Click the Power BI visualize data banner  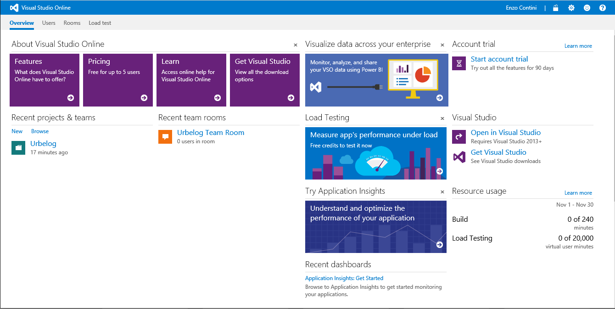376,80
